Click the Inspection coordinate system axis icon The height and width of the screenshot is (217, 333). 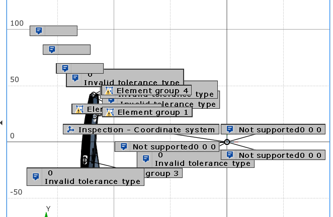70,130
